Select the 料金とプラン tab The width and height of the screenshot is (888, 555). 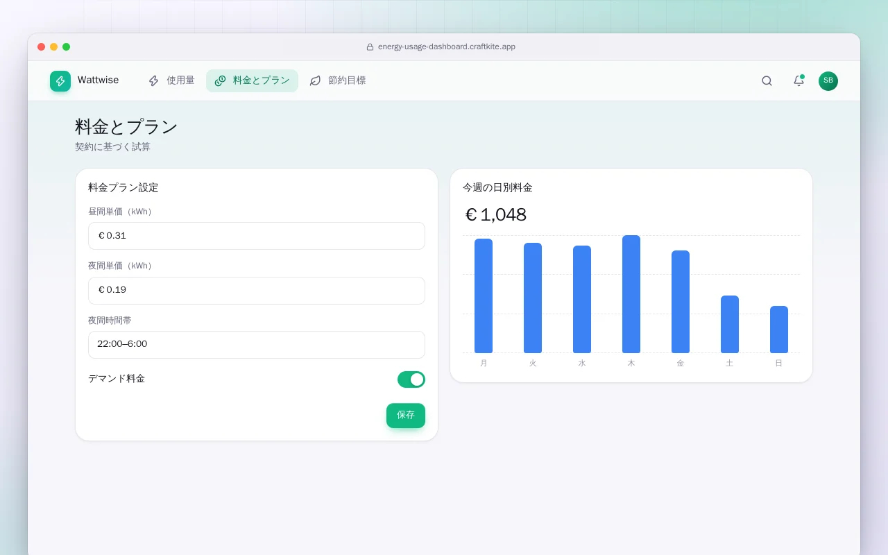point(252,80)
